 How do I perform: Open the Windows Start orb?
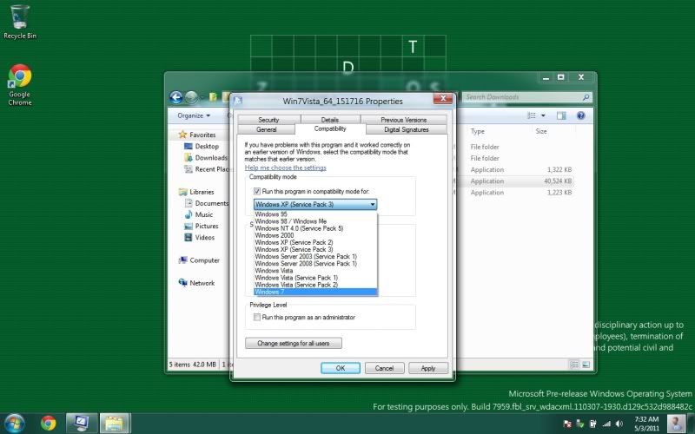pos(14,424)
